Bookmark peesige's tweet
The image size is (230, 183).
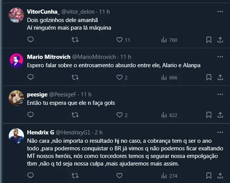pyautogui.click(x=209, y=115)
